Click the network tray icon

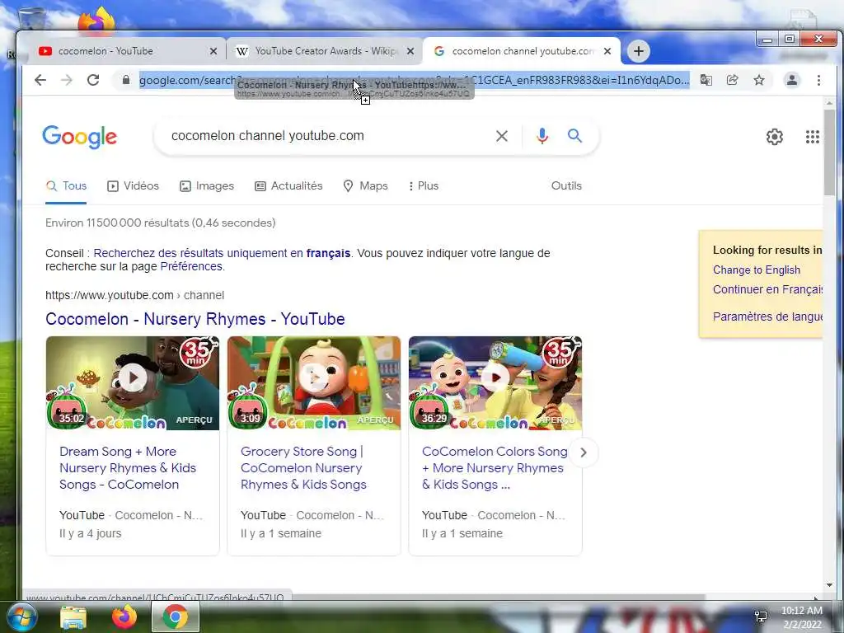click(761, 617)
